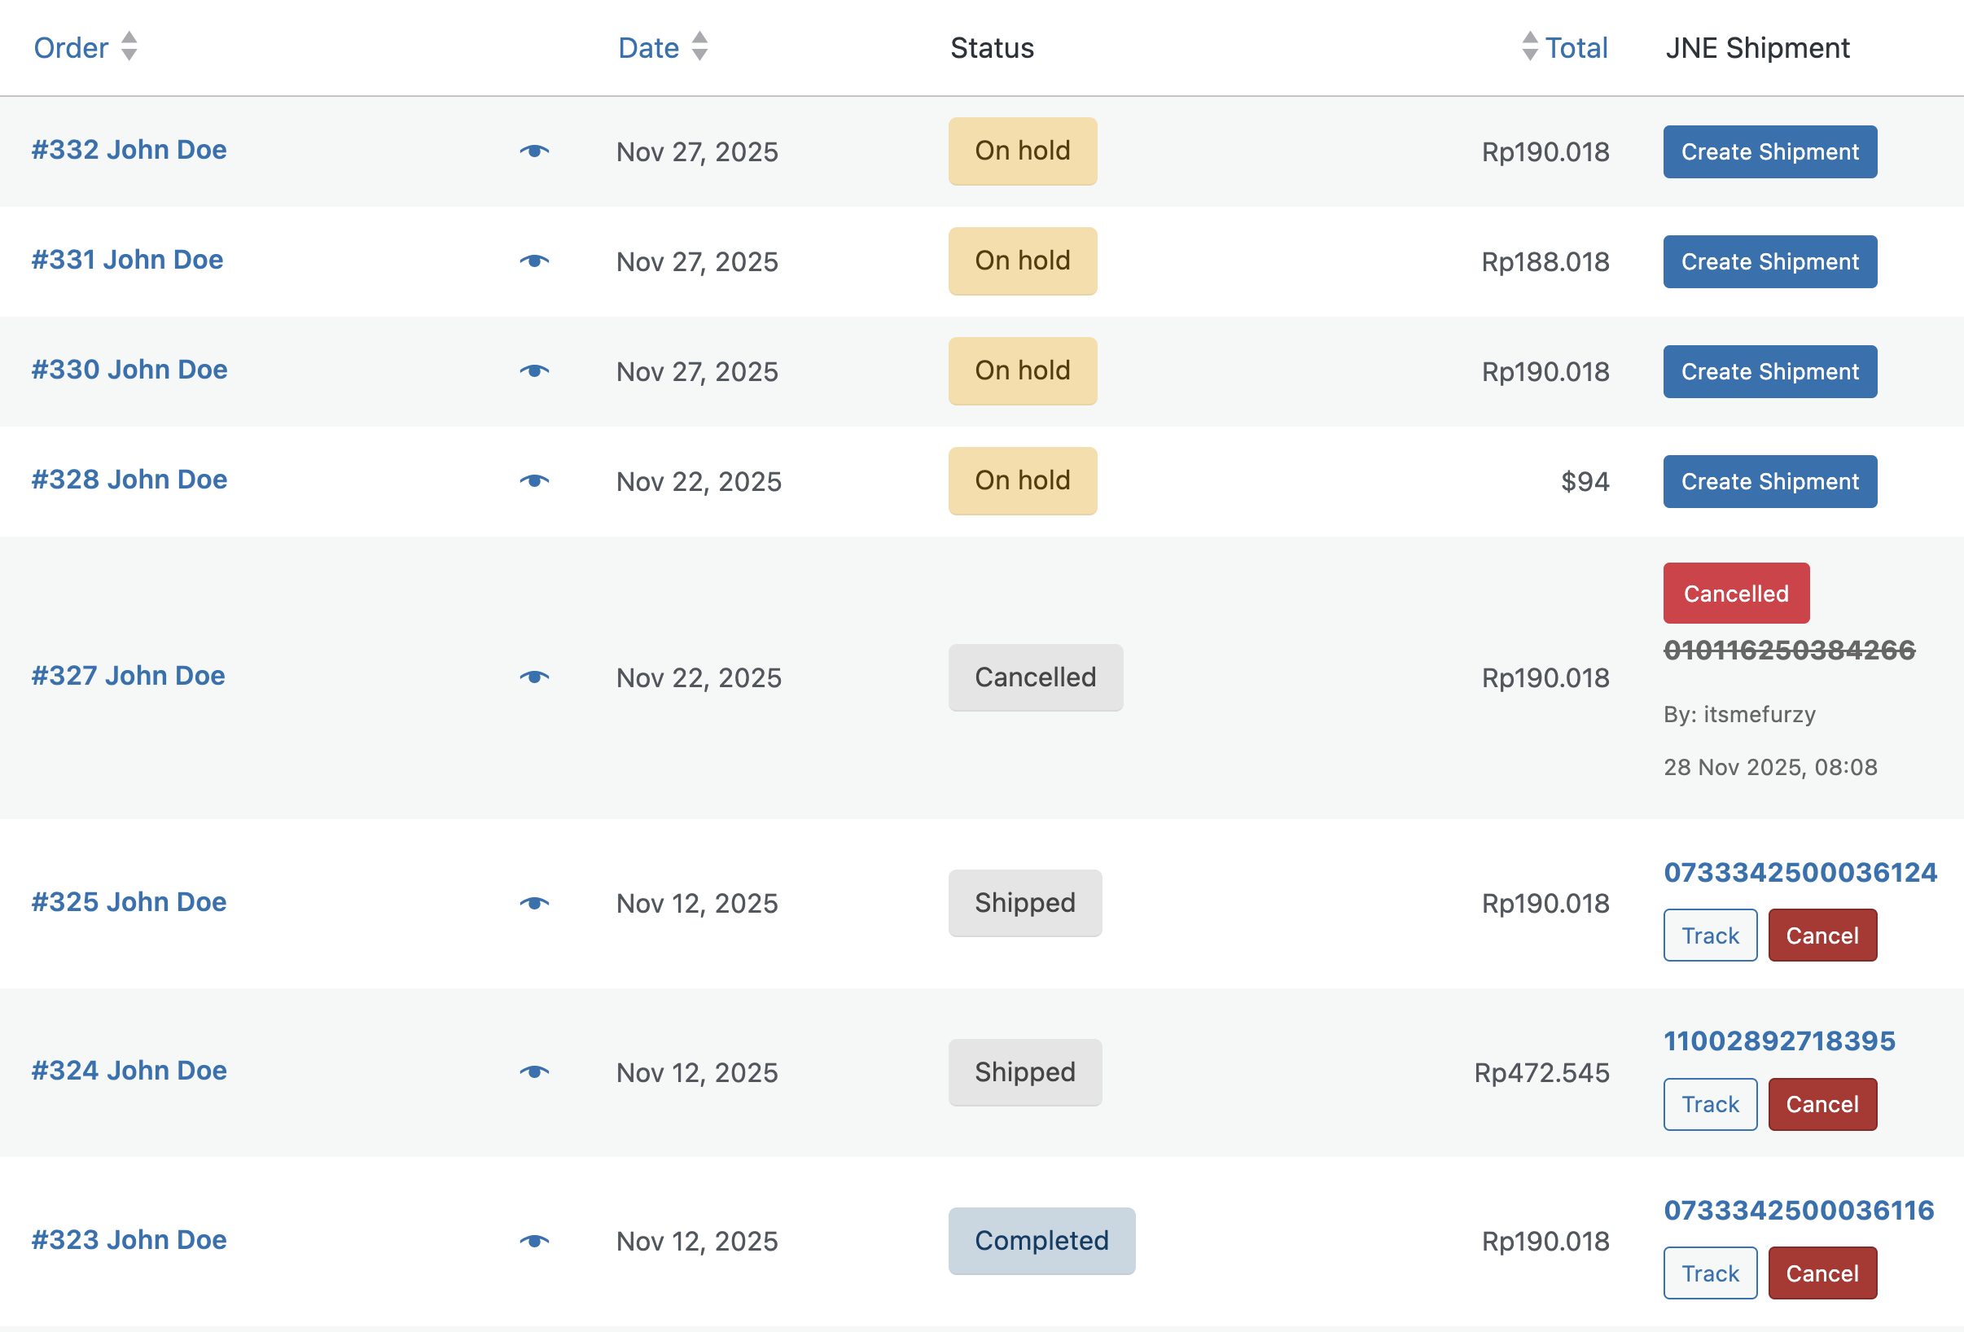
Task: Open eye preview for order #323
Action: tap(534, 1241)
